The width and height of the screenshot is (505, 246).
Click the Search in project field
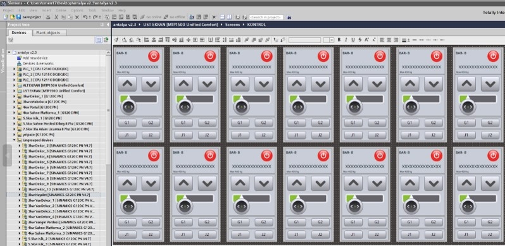point(266,17)
